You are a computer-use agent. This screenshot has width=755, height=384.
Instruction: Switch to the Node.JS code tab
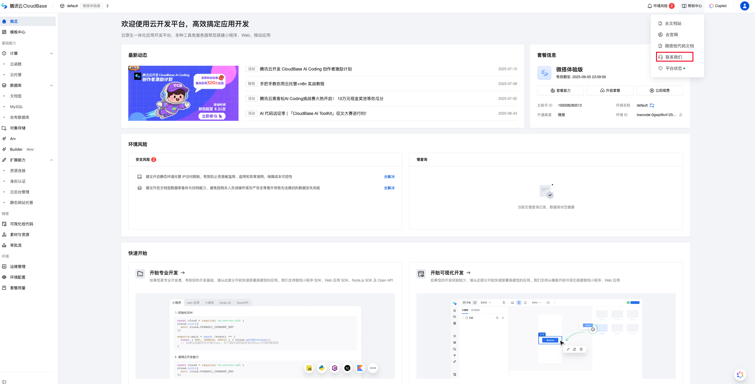[225, 303]
